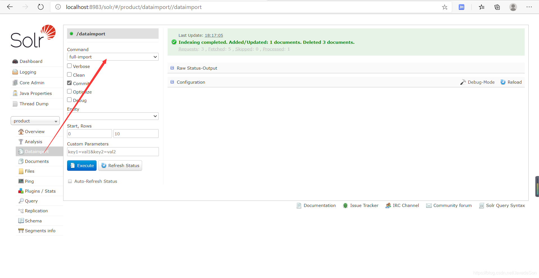Click the Execute button
539x278 pixels.
click(82, 165)
